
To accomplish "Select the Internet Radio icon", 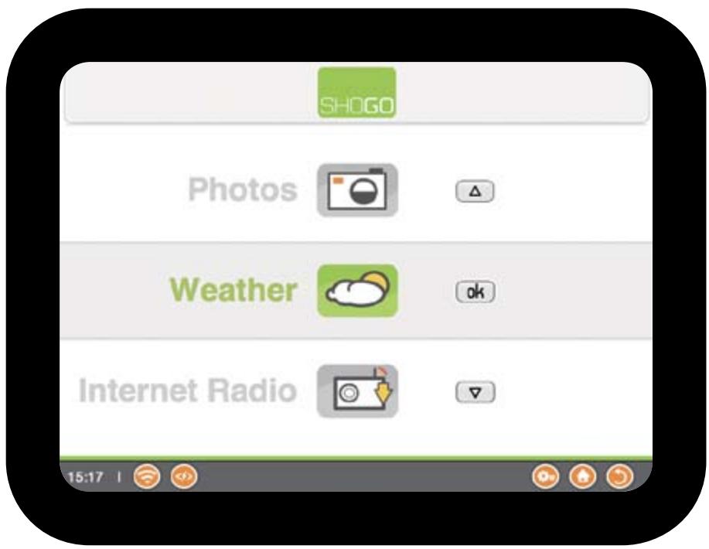I will tap(357, 391).
